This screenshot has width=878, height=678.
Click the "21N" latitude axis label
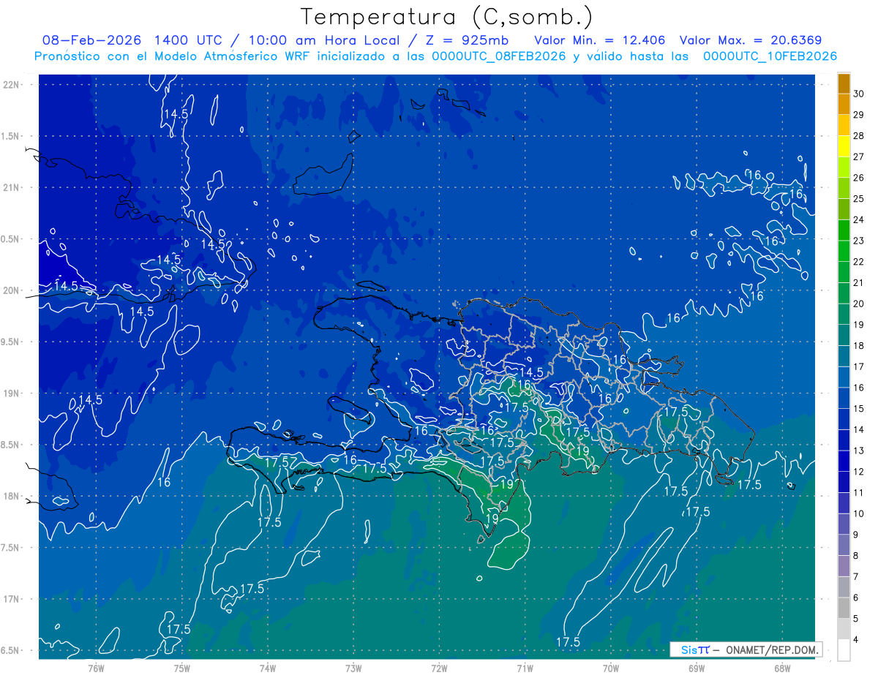(x=11, y=188)
